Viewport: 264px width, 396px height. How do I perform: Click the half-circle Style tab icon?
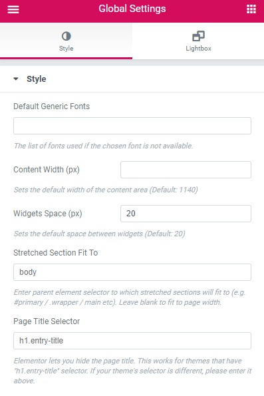(x=66, y=36)
